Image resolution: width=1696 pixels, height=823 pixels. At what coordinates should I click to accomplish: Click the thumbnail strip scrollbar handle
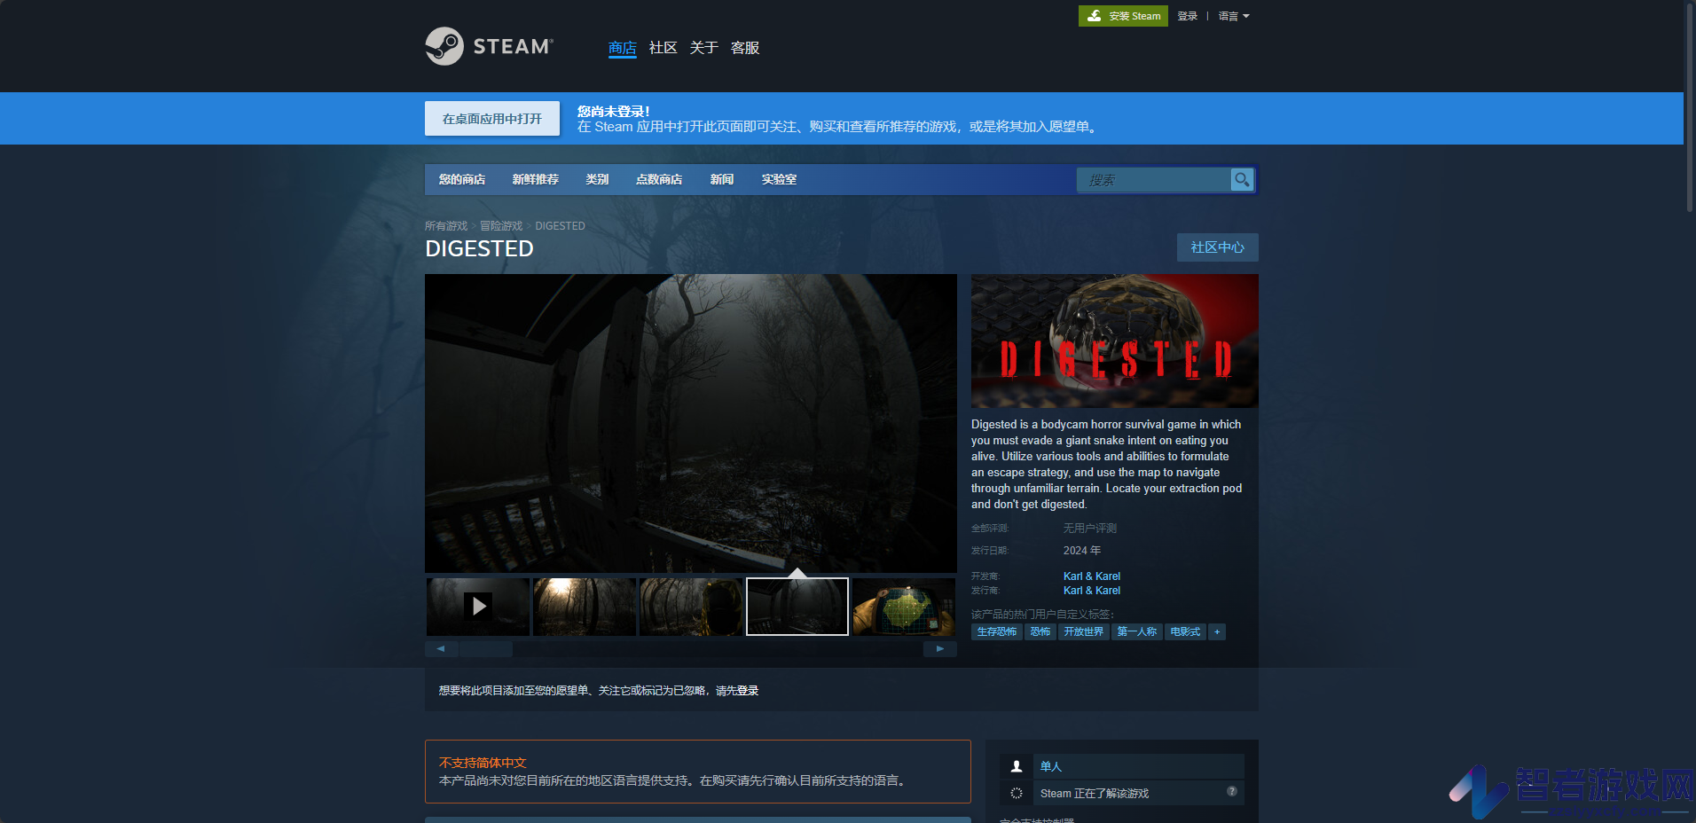(x=485, y=649)
